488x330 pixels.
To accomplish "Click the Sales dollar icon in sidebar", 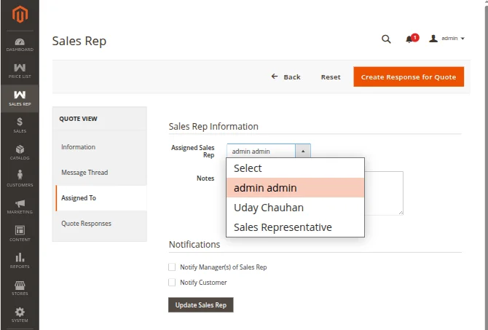I will coord(20,125).
